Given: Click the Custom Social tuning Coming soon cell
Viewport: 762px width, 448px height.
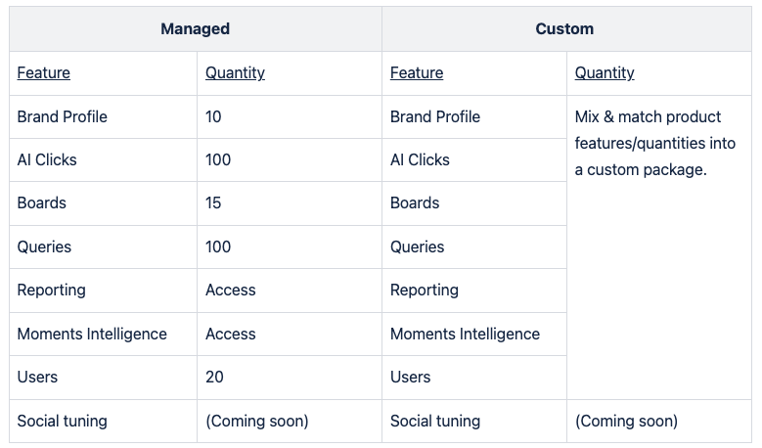Looking at the screenshot, I should pyautogui.click(x=627, y=421).
